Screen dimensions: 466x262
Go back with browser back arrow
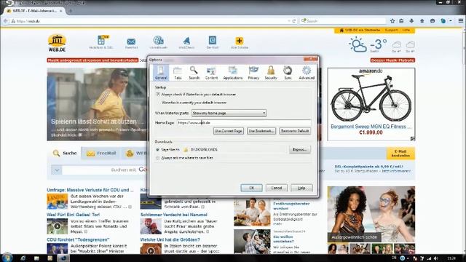[5, 21]
